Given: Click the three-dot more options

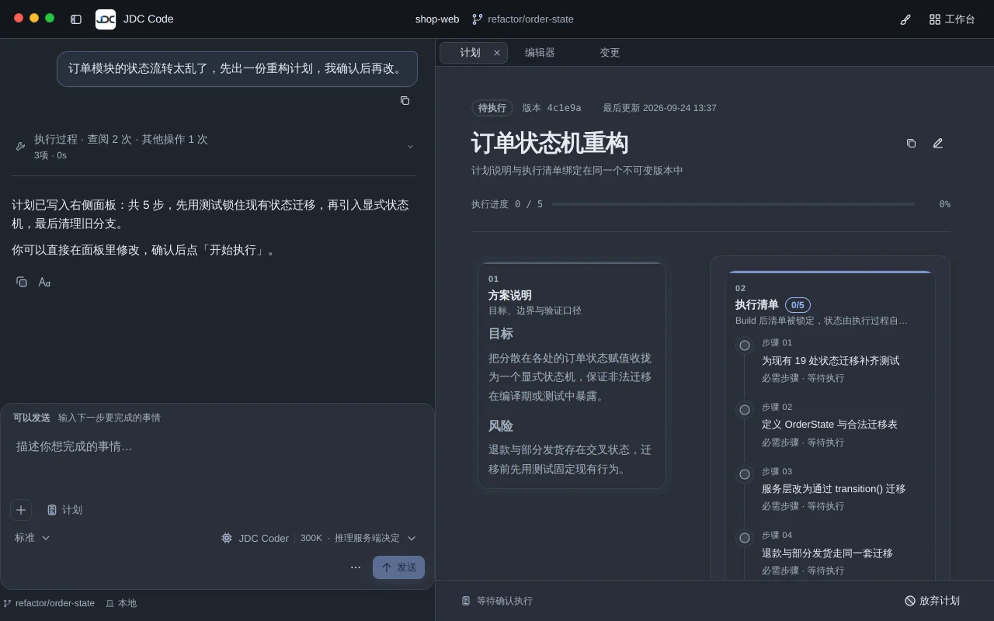Looking at the screenshot, I should pos(356,567).
